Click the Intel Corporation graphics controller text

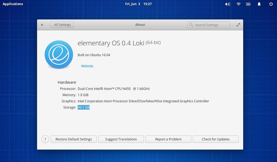[143, 101]
